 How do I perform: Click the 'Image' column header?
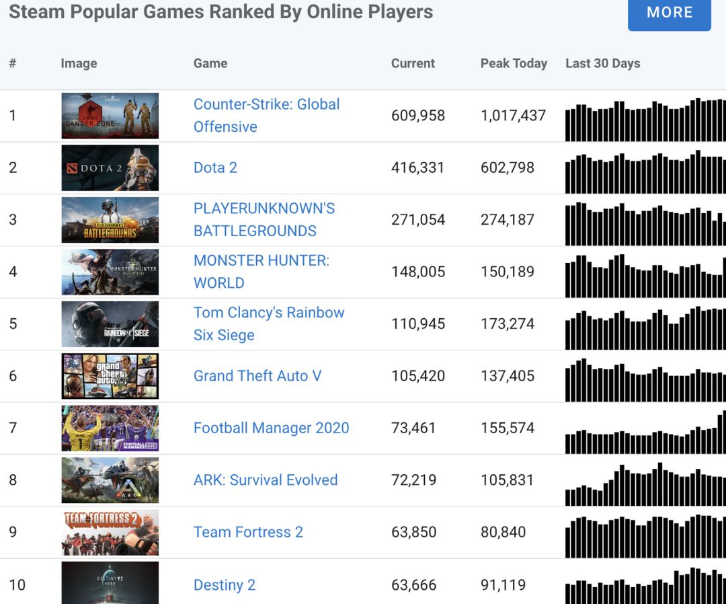79,63
